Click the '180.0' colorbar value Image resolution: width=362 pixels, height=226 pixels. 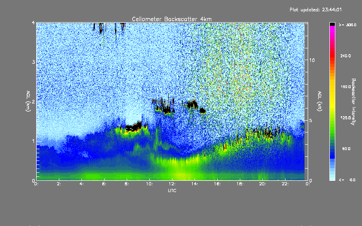(346, 87)
